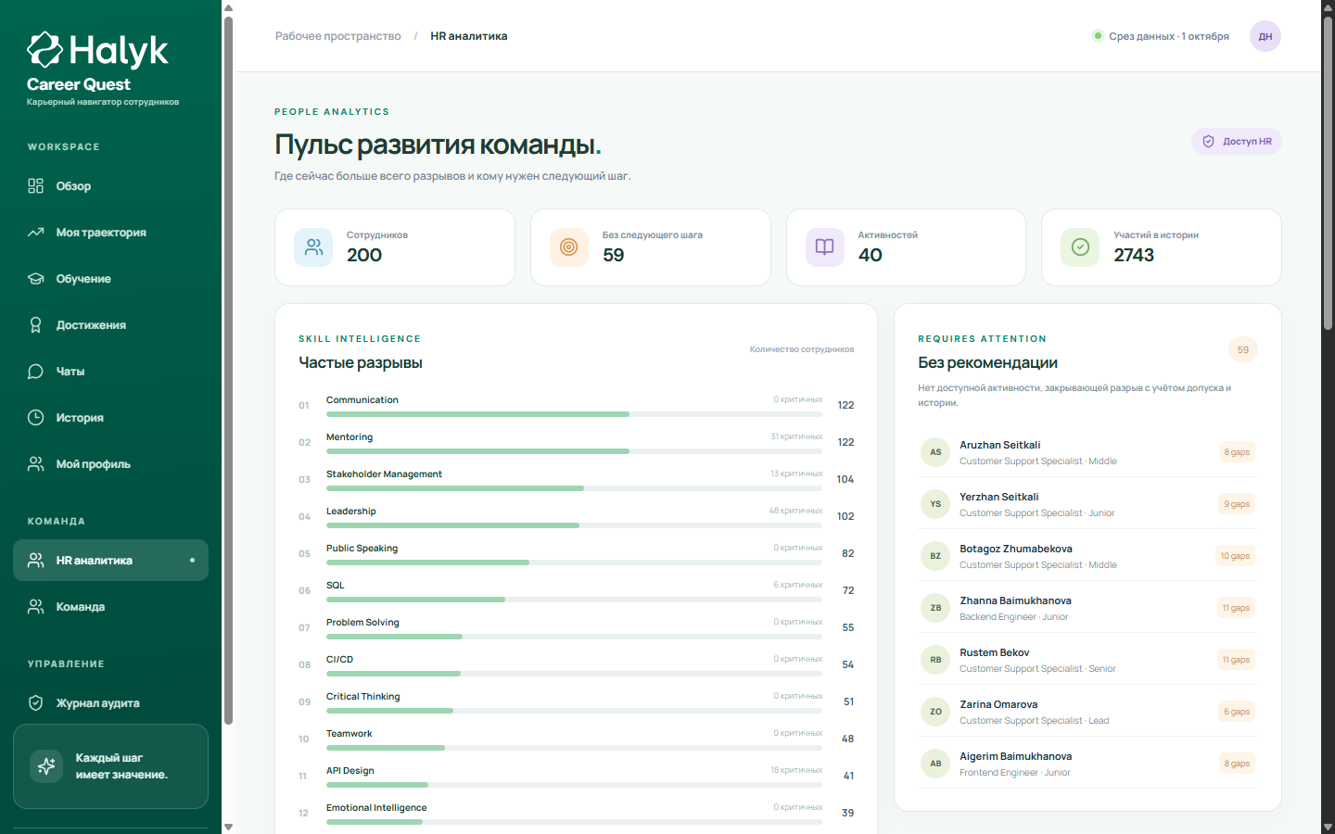Image resolution: width=1335 pixels, height=834 pixels.
Task: Click the Количество сотрудников column header
Action: (802, 349)
